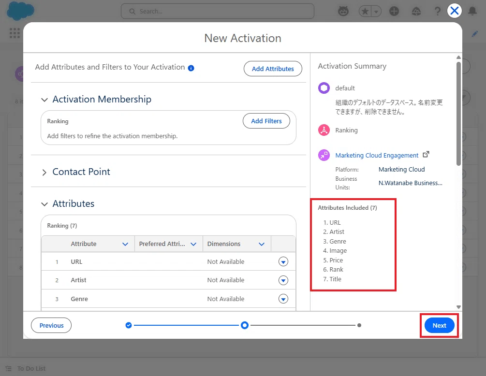
Task: Click the completed first step indicator
Action: pos(129,325)
